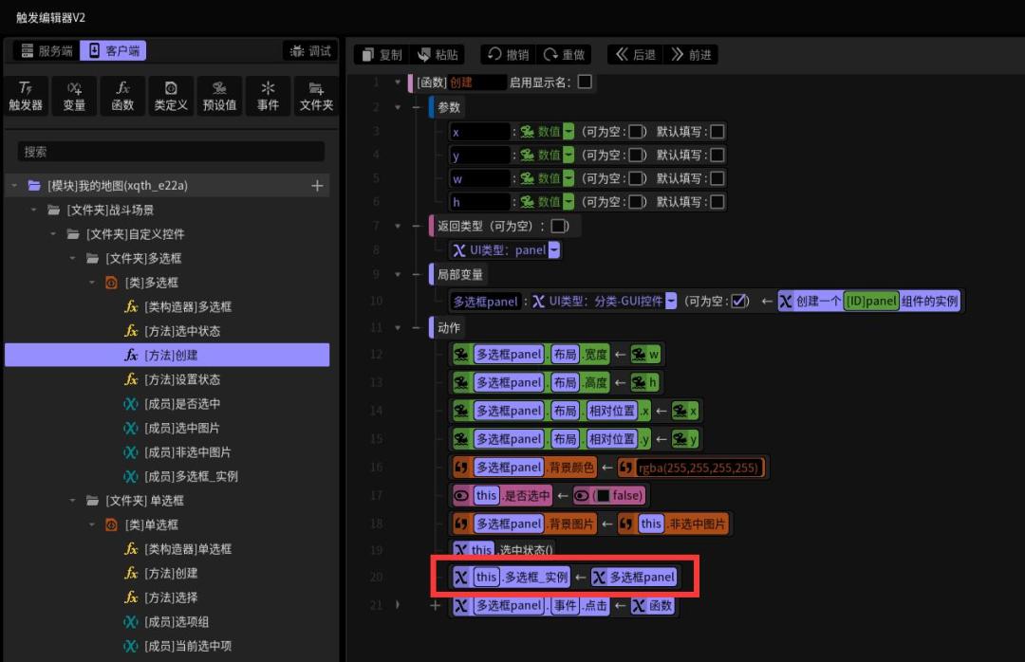Image resolution: width=1025 pixels, height=662 pixels.
Task: Open the 分类-GUI控件 type dropdown arrow
Action: coord(671,302)
